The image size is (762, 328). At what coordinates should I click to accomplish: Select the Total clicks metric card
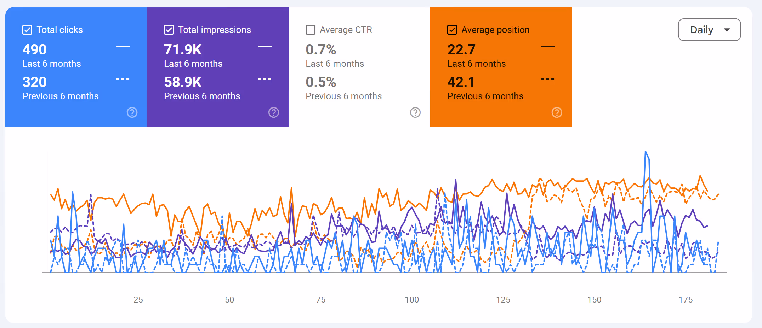click(76, 67)
